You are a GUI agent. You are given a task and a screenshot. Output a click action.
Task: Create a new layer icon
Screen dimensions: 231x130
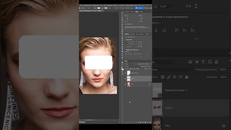(x=148, y=122)
